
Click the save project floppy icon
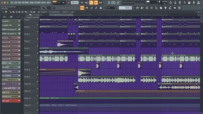pos(189,3)
